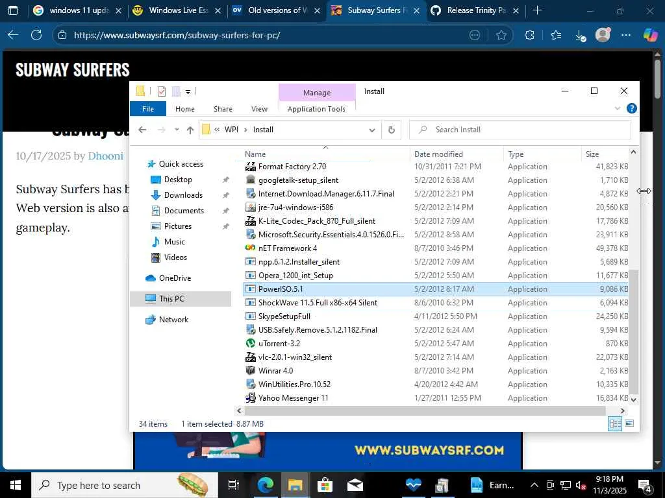Click the Explorer Back arrow
The width and height of the screenshot is (665, 498).
pyautogui.click(x=142, y=130)
